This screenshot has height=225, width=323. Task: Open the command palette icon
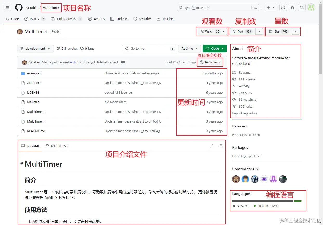pyautogui.click(x=255, y=8)
